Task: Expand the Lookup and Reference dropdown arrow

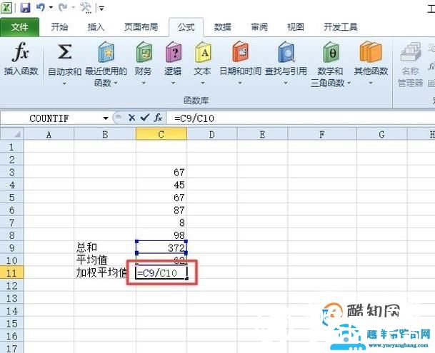Action: pos(286,83)
